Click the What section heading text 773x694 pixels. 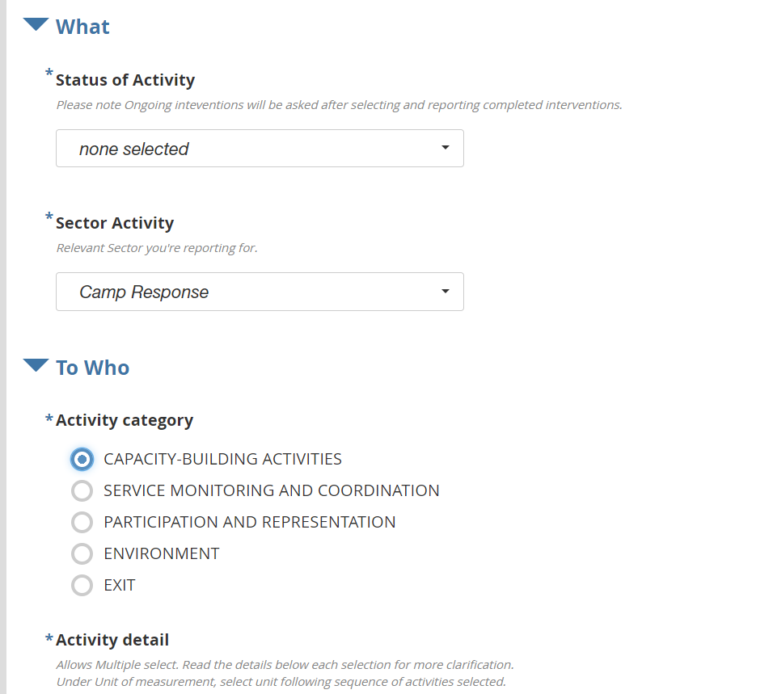point(82,27)
